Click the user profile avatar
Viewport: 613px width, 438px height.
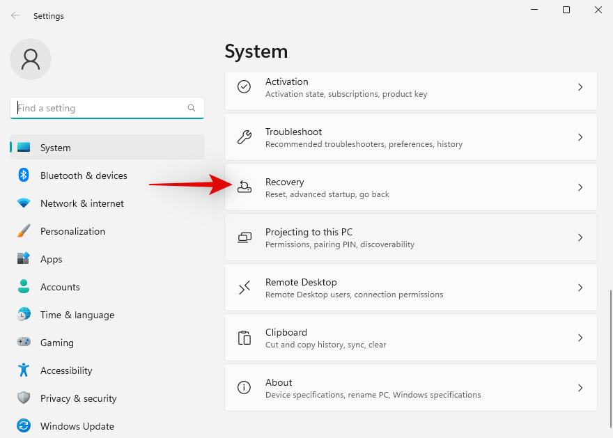pos(31,59)
